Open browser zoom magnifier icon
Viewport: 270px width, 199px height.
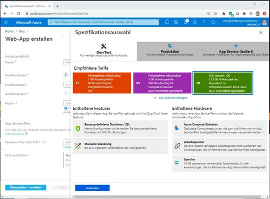(x=208, y=14)
